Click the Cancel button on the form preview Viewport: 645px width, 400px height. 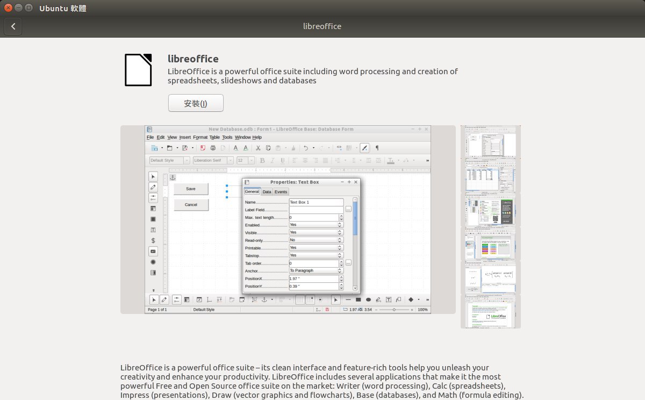pos(191,204)
